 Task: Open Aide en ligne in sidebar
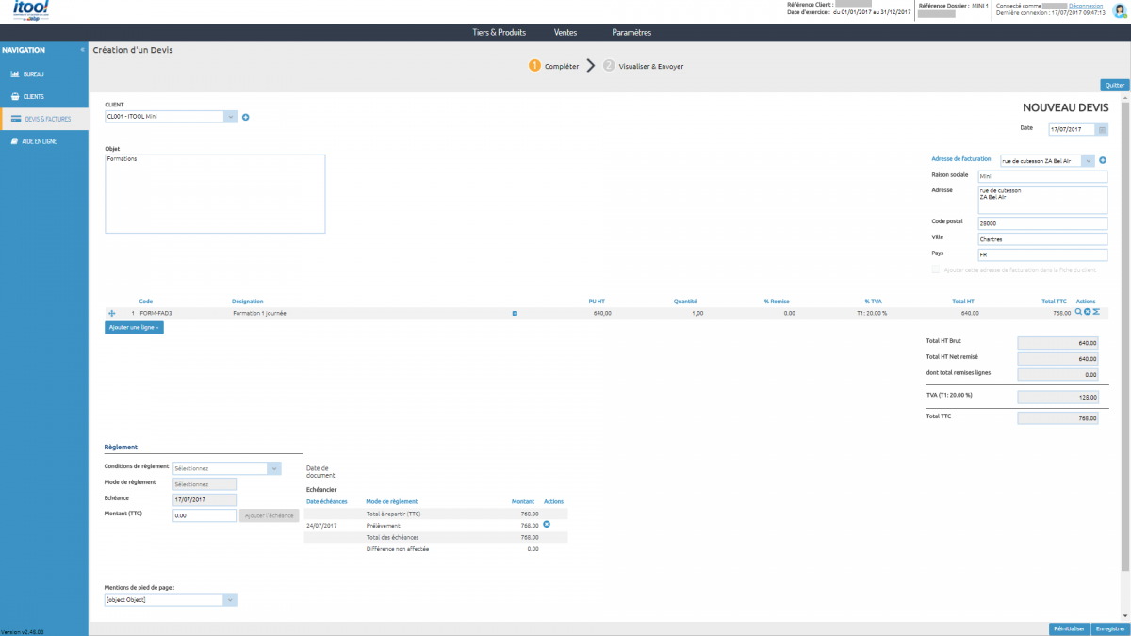[x=44, y=141]
